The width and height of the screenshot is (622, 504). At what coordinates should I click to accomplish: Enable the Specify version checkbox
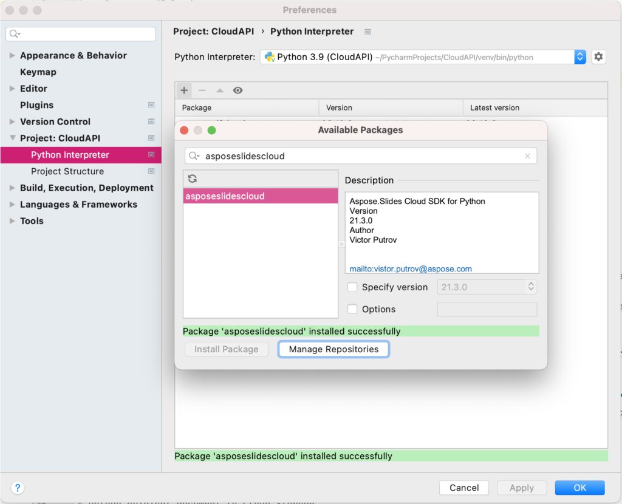click(x=352, y=287)
